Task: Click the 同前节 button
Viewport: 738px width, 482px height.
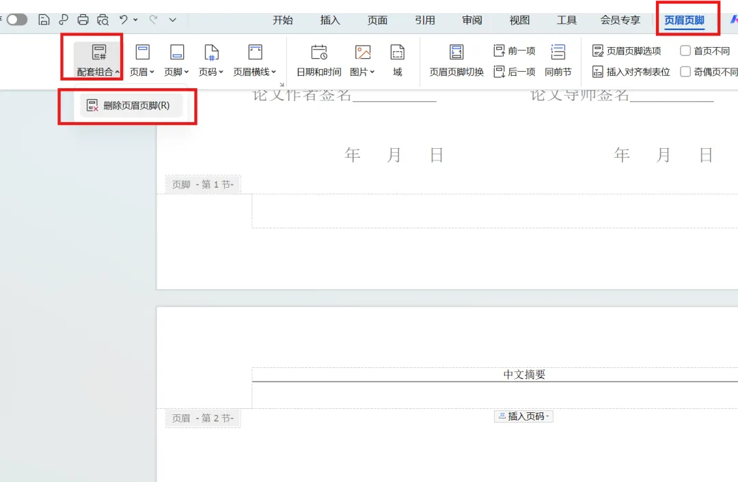Action: [x=558, y=59]
